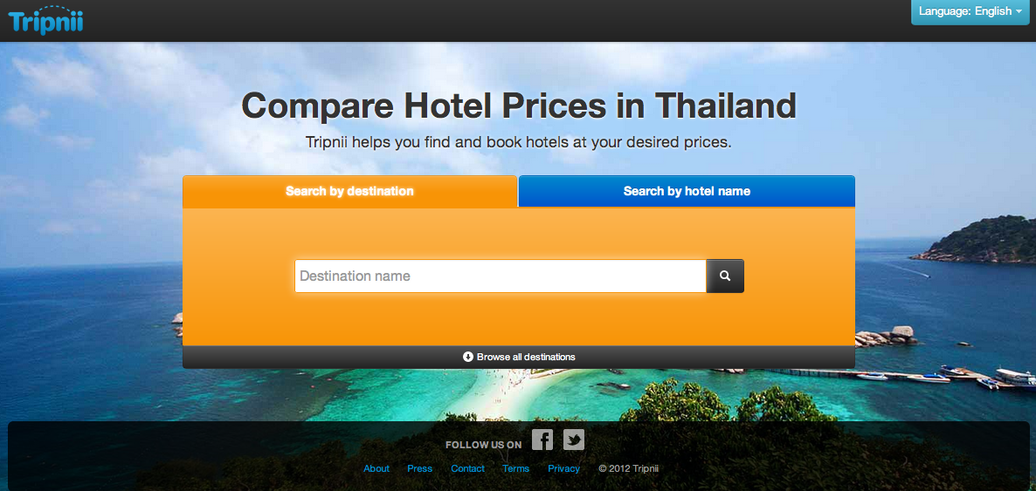Click the magnifying glass search button
This screenshot has height=491, width=1036.
point(725,276)
